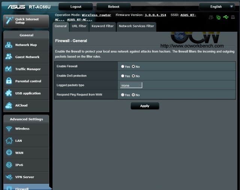Image resolution: width=240 pixels, height=190 pixels.
Task: Open VPN Server arrows icon
Action: click(x=9, y=177)
